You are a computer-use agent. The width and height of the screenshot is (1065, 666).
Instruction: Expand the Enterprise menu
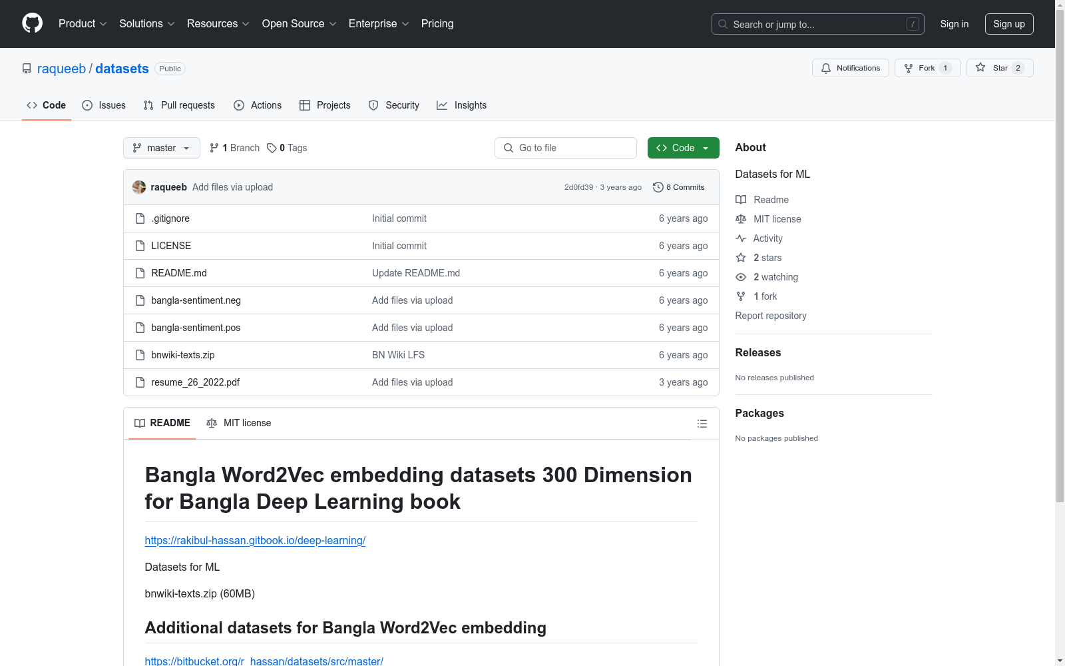[379, 24]
